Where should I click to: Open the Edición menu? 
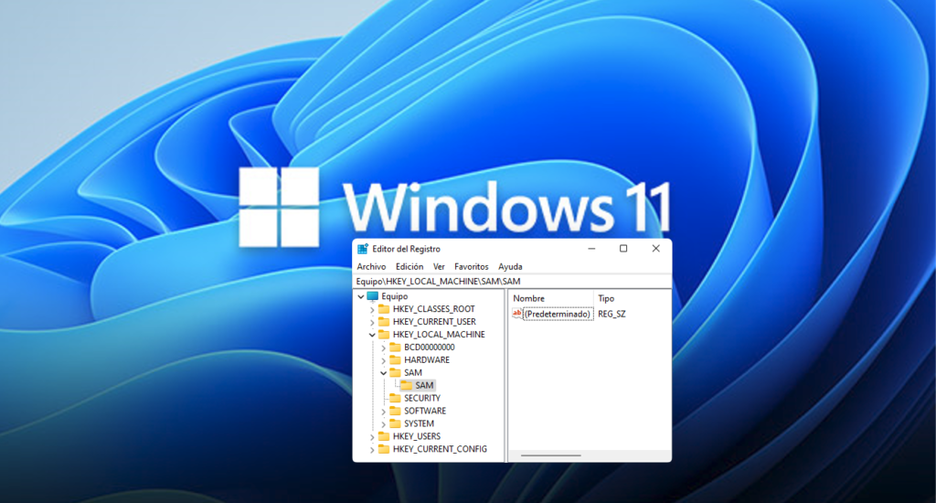(x=409, y=266)
